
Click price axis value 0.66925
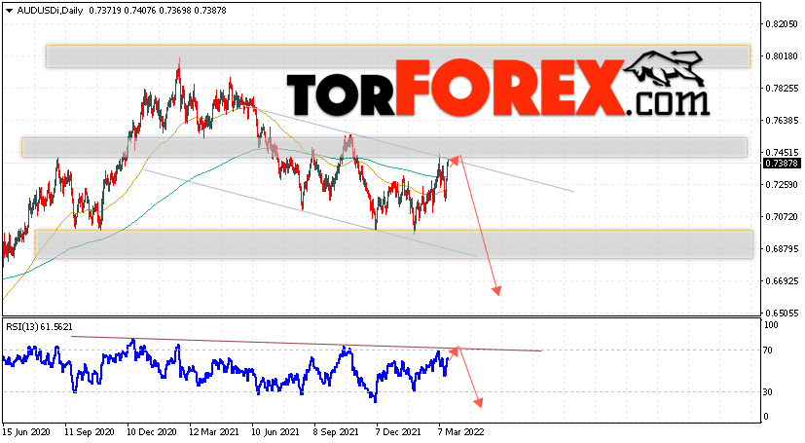pyautogui.click(x=782, y=280)
